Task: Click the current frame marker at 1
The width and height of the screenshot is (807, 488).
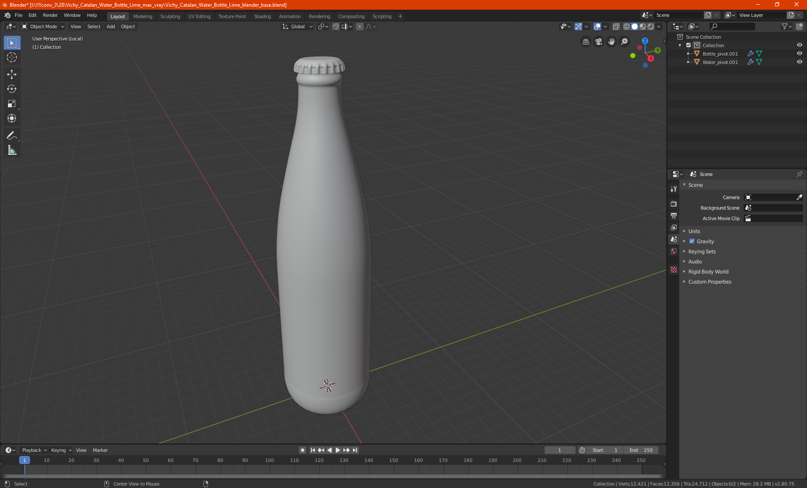Action: coord(24,460)
